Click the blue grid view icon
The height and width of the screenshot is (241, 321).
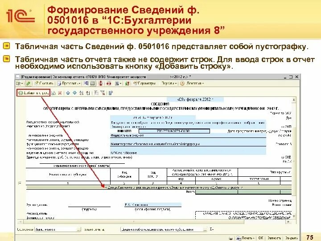click(x=86, y=83)
